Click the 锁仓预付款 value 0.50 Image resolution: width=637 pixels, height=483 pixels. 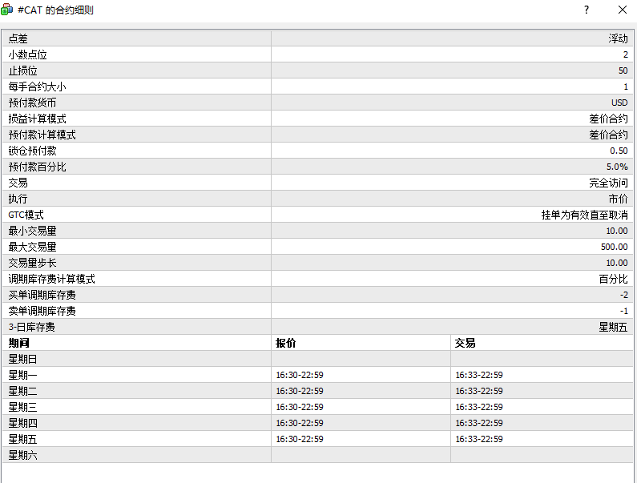pos(619,151)
